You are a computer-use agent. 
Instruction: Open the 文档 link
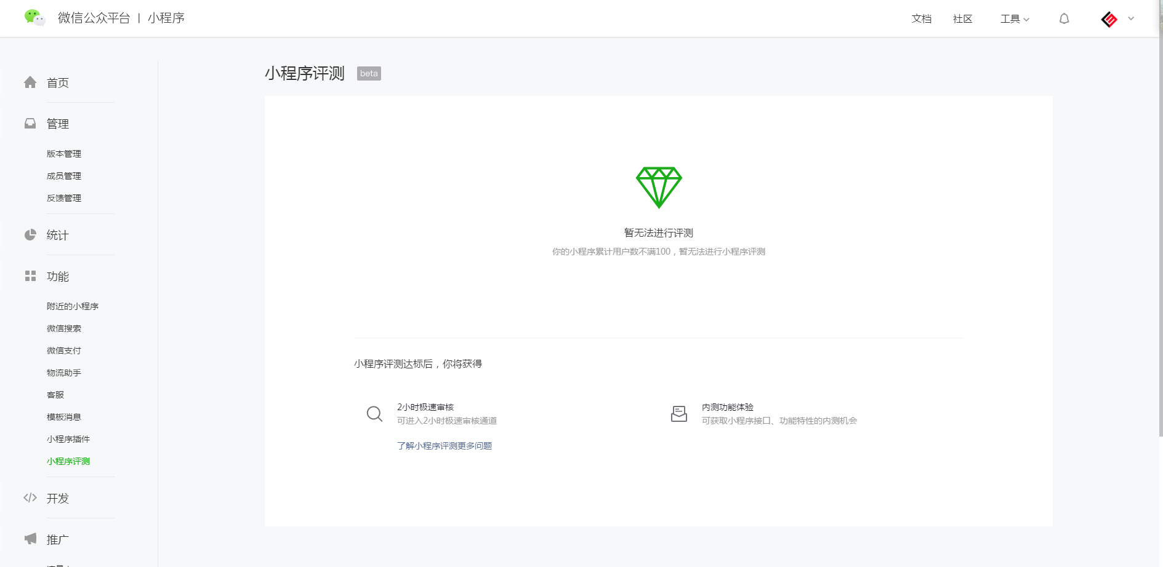[922, 19]
